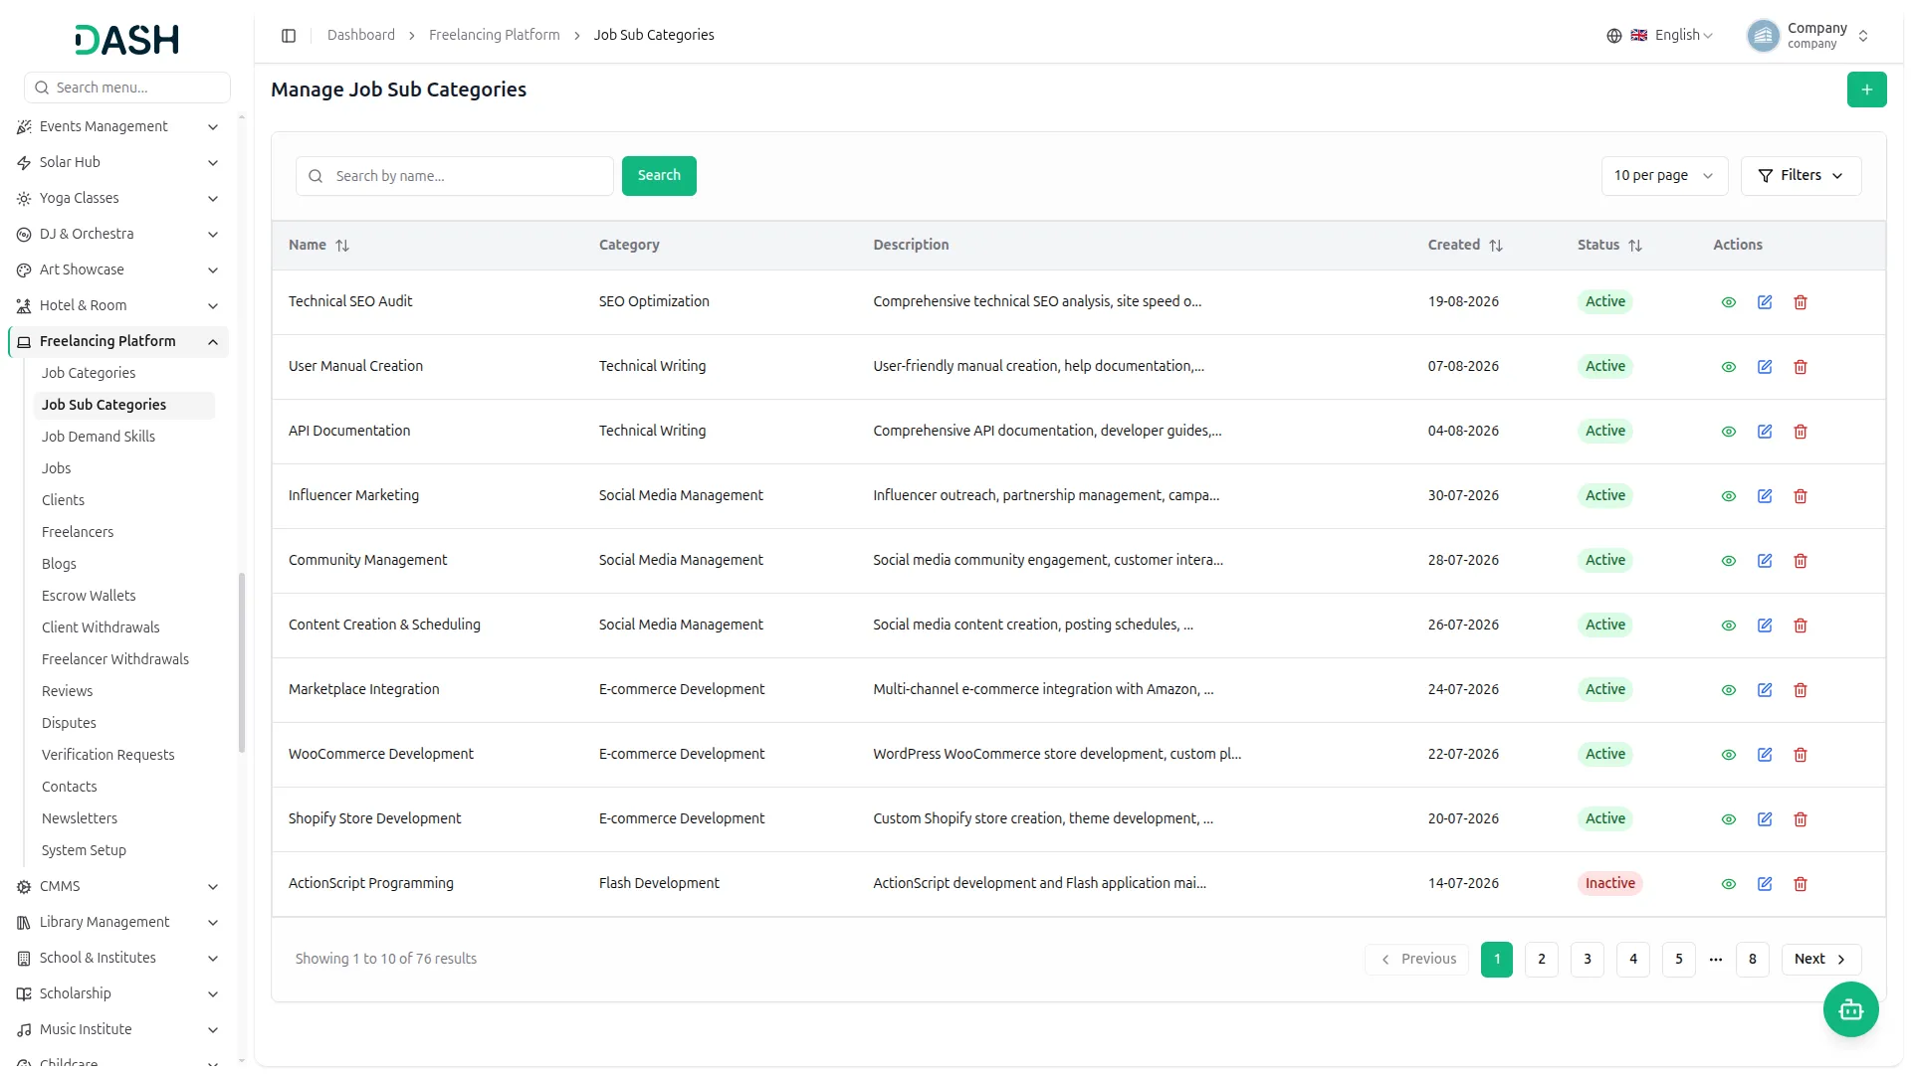The height and width of the screenshot is (1074, 1911).
Task: Expand Yoga Classes menu
Action: [117, 199]
